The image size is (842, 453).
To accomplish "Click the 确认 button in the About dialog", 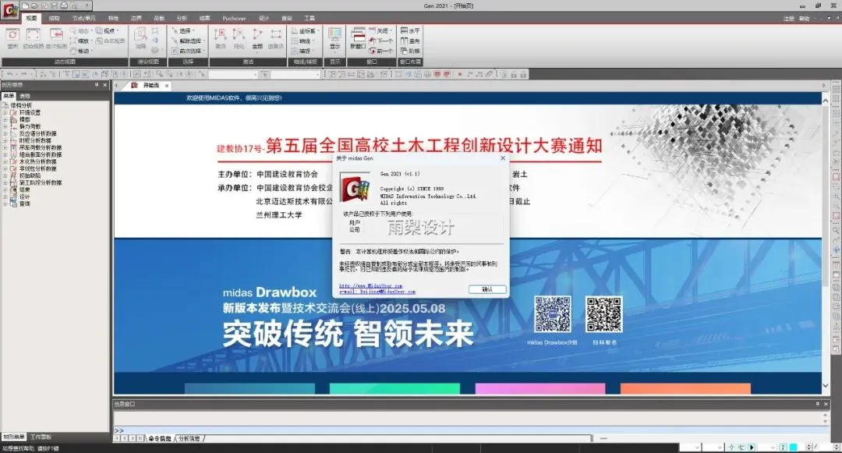I will click(487, 289).
